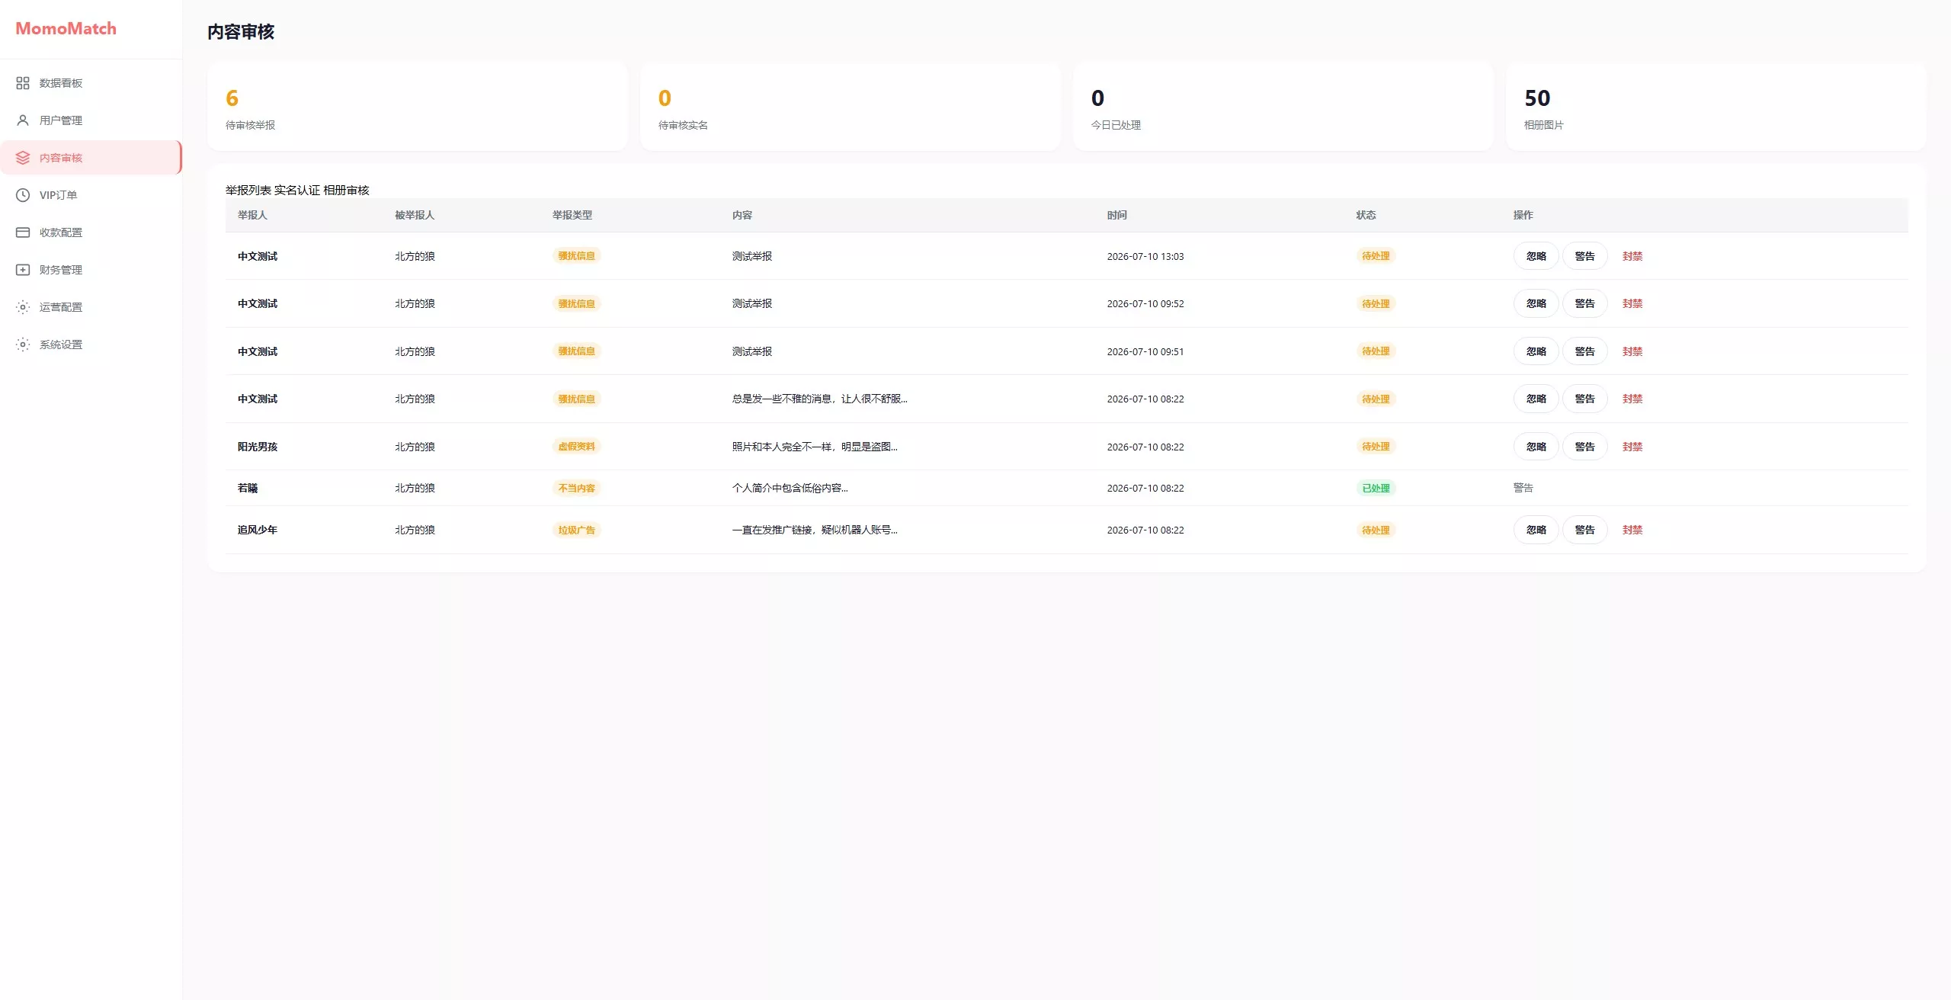The width and height of the screenshot is (1951, 1000).
Task: Click the layers icon beside 内容审核
Action: (x=23, y=158)
